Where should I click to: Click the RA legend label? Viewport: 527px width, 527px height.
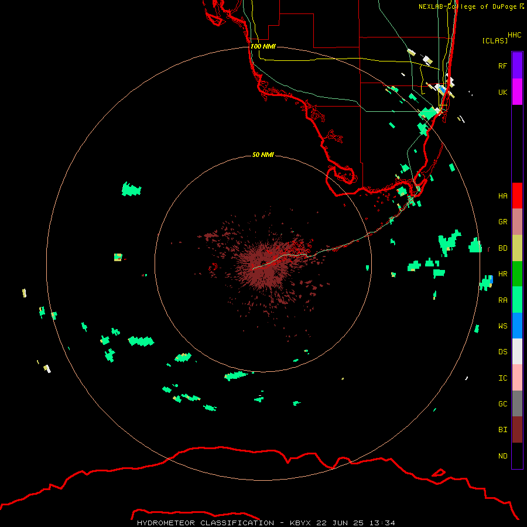(503, 300)
